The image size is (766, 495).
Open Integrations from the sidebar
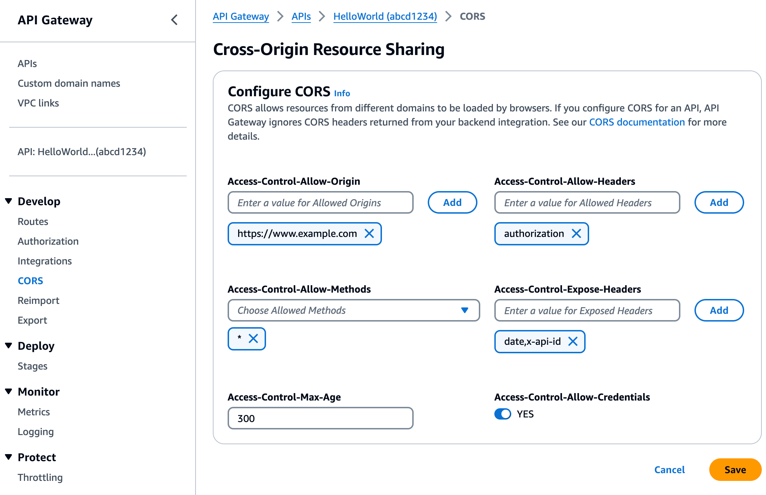pyautogui.click(x=45, y=261)
